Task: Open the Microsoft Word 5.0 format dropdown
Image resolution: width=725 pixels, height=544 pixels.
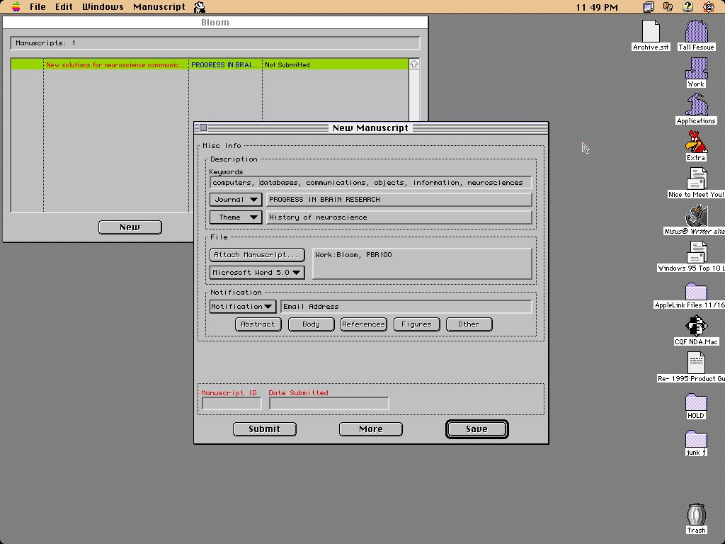Action: tap(257, 273)
